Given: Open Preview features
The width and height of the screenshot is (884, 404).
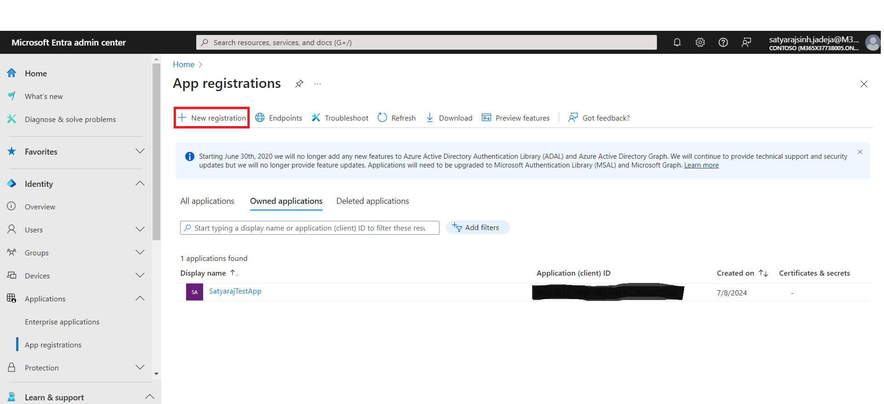Looking at the screenshot, I should (x=516, y=118).
